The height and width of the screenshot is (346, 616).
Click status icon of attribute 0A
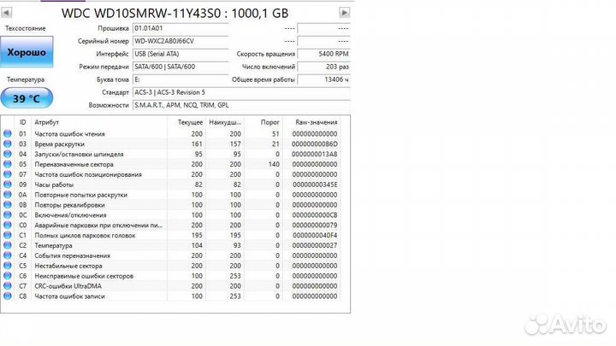click(8, 195)
